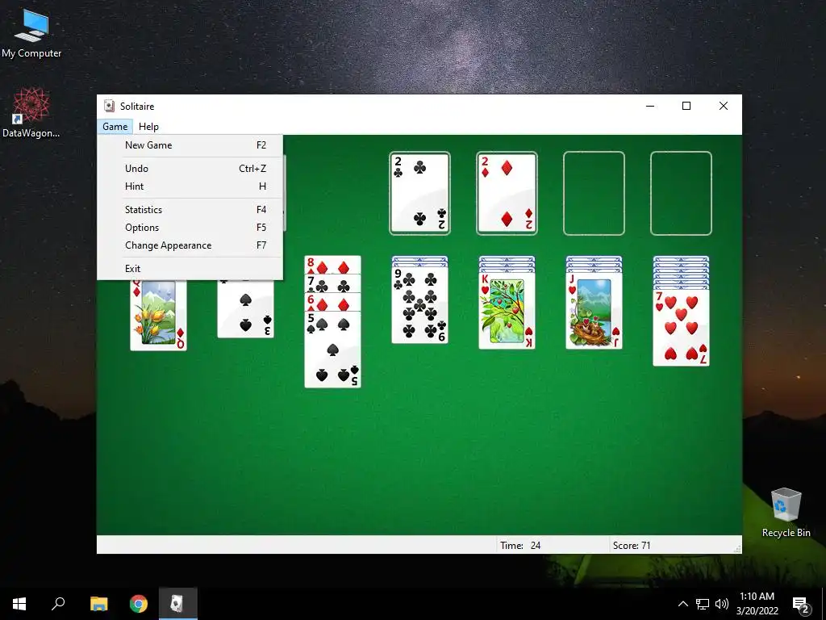The width and height of the screenshot is (826, 620).
Task: Open the notification center icon
Action: pos(801,605)
